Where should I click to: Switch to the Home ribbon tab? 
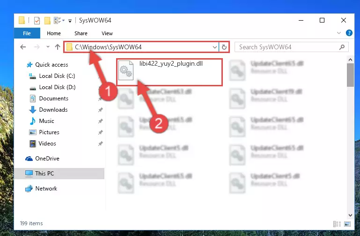54,33
